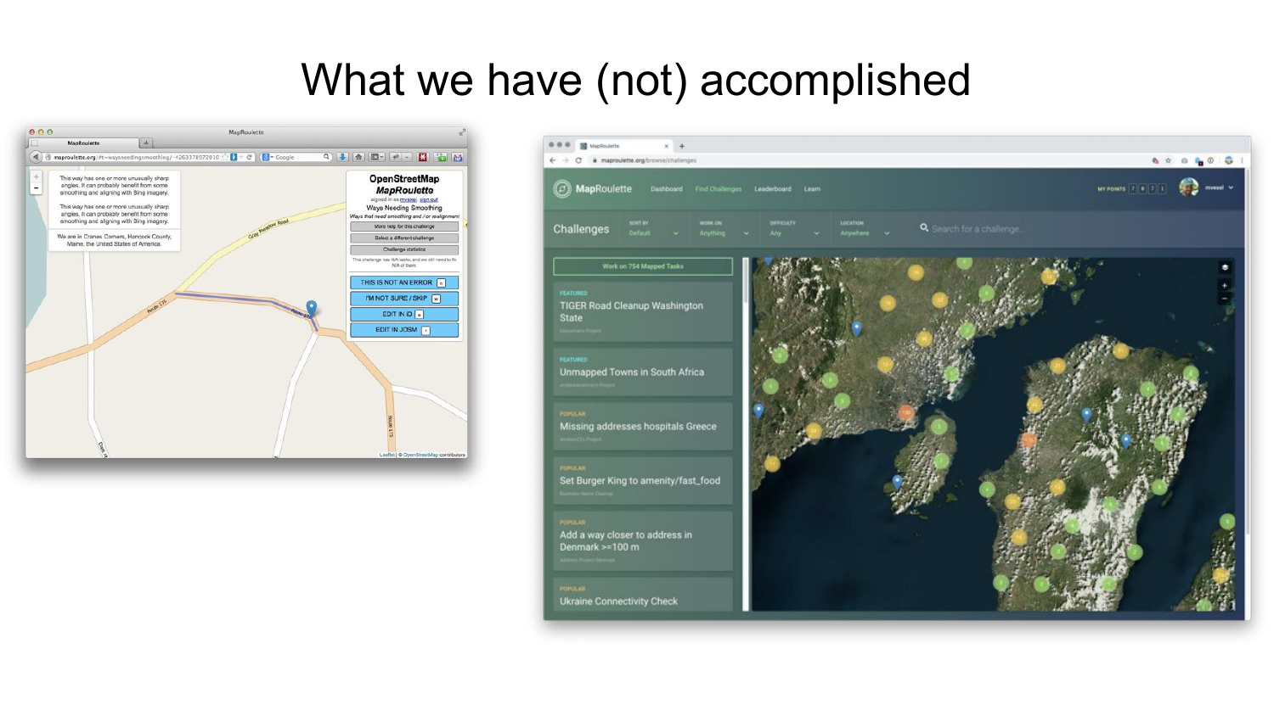
Task: Click blue task marker on old map
Action: pos(312,307)
